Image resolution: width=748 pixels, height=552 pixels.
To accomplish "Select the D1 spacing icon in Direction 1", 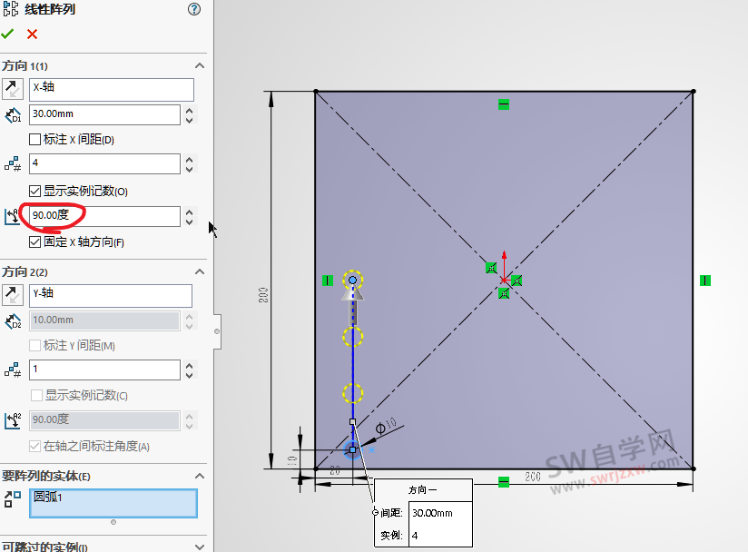I will point(13,114).
